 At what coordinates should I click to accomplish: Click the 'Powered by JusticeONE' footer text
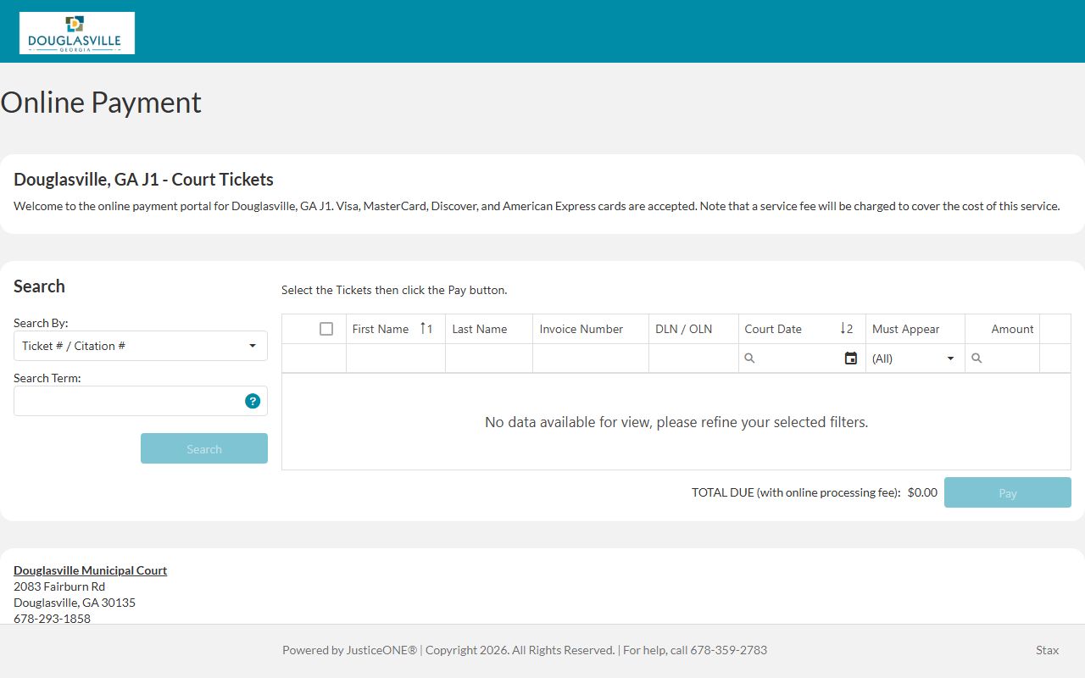(x=349, y=650)
